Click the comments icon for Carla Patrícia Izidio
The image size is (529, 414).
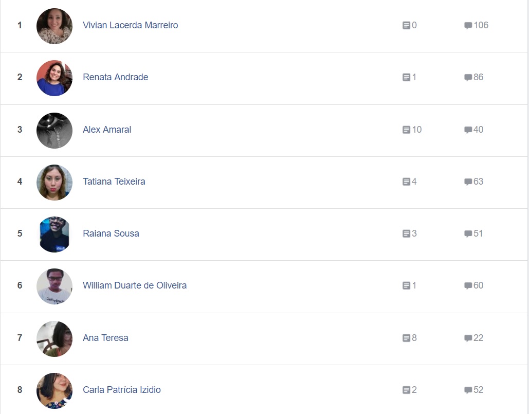pos(468,390)
